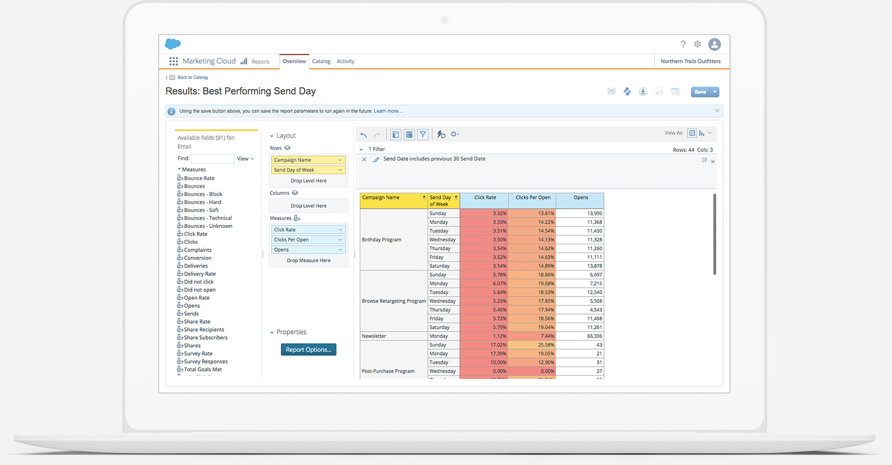Open the Reports section

255,61
